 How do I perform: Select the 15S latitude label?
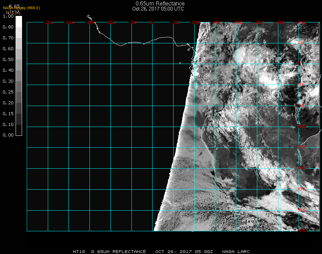[301, 126]
